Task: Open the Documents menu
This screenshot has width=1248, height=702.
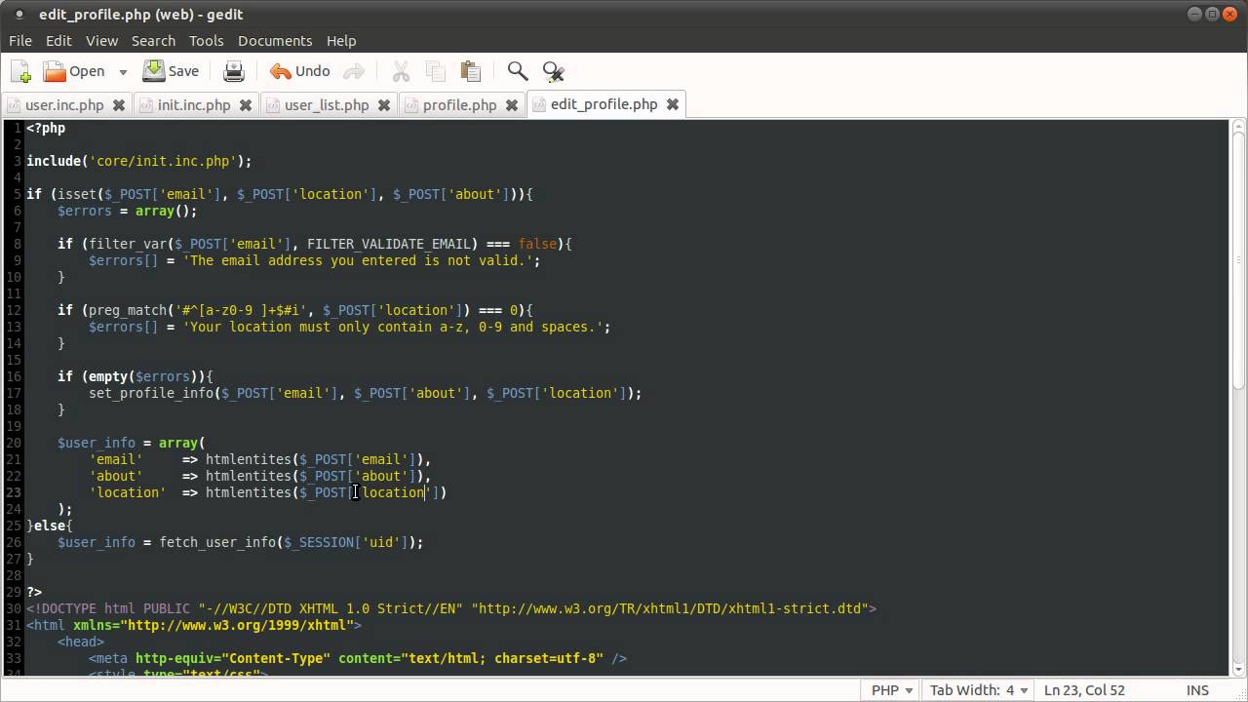Action: (275, 41)
